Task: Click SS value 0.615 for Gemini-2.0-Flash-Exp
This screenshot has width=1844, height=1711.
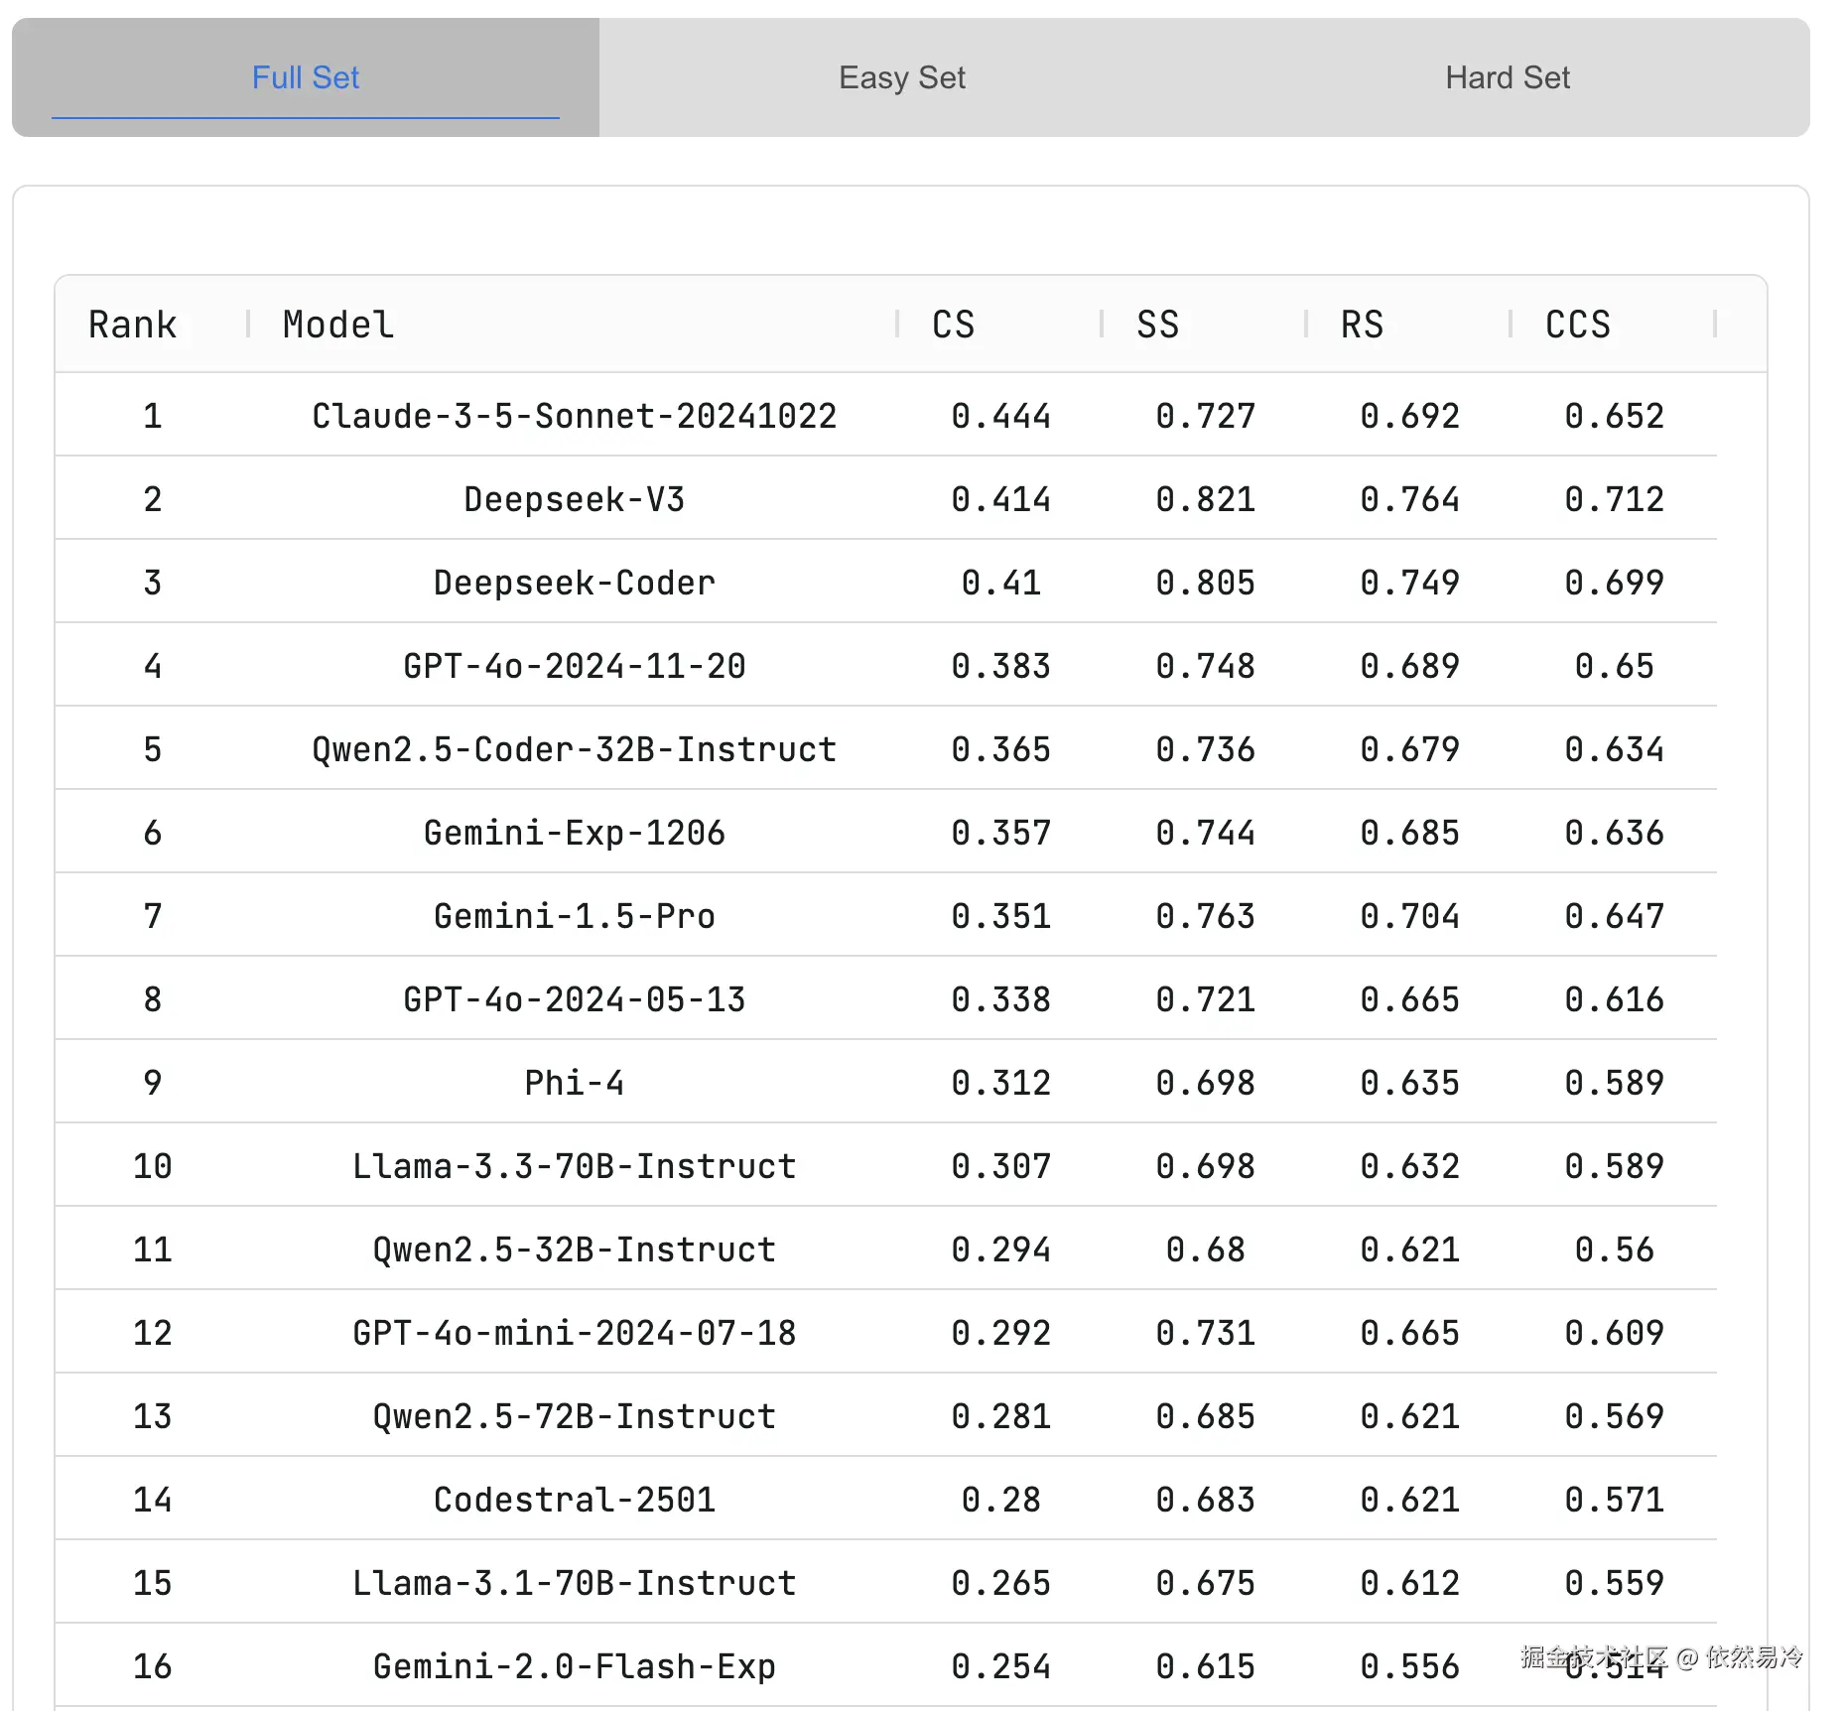Action: (x=1206, y=1666)
